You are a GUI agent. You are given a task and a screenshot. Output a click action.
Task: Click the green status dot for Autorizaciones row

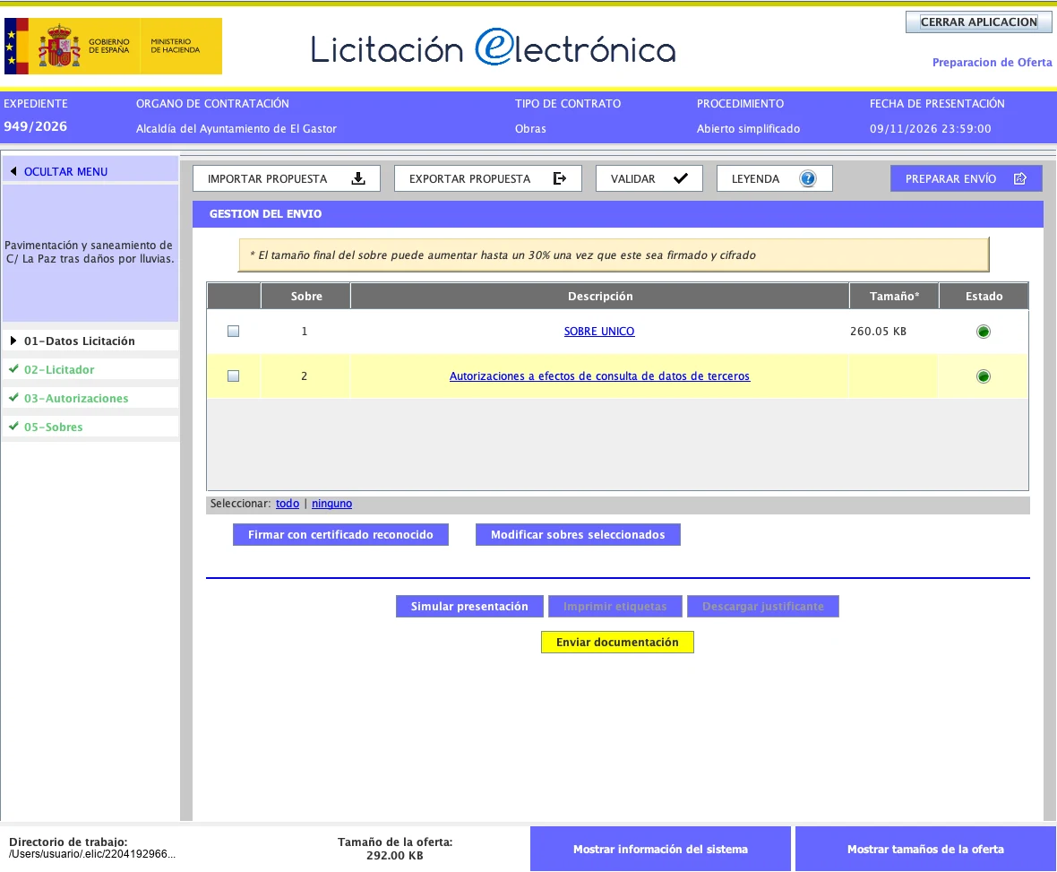pos(984,376)
